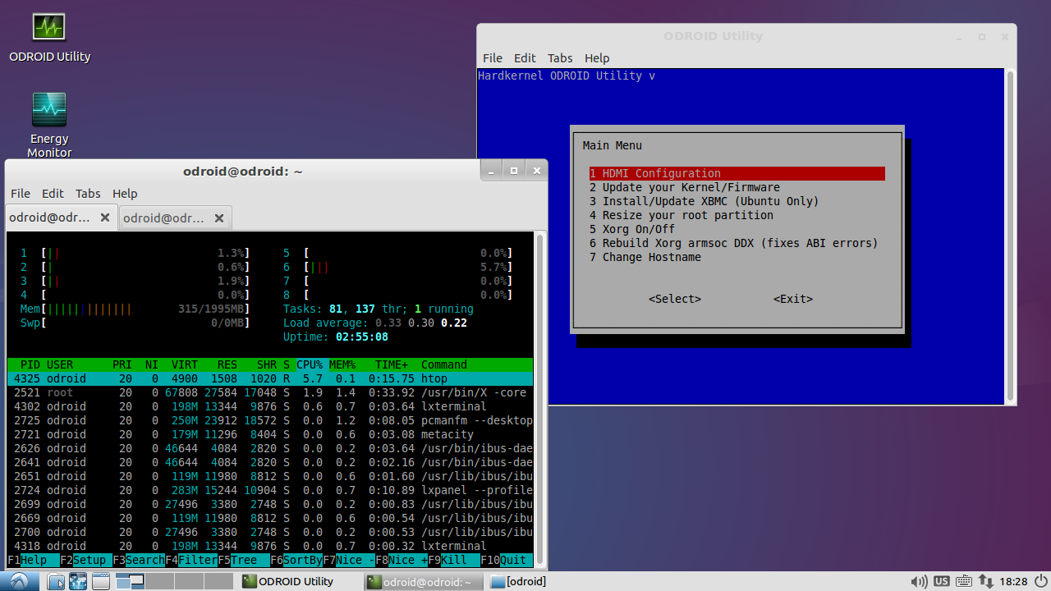Open File menu in odroid@odroid terminal

tap(21, 194)
